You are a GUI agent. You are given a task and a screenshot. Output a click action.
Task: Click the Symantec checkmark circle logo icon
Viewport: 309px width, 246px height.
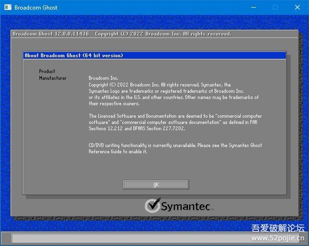click(x=153, y=206)
